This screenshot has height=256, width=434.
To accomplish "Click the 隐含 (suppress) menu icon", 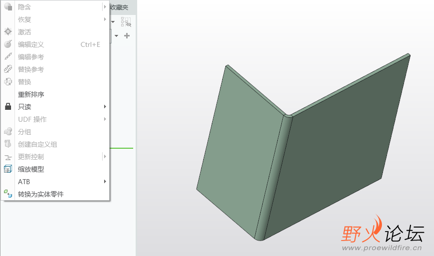I will [8, 6].
